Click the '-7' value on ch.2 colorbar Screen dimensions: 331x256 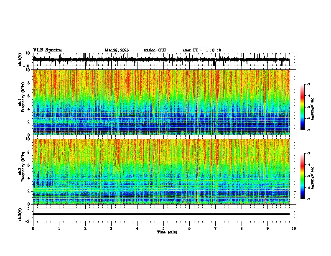coord(308,199)
